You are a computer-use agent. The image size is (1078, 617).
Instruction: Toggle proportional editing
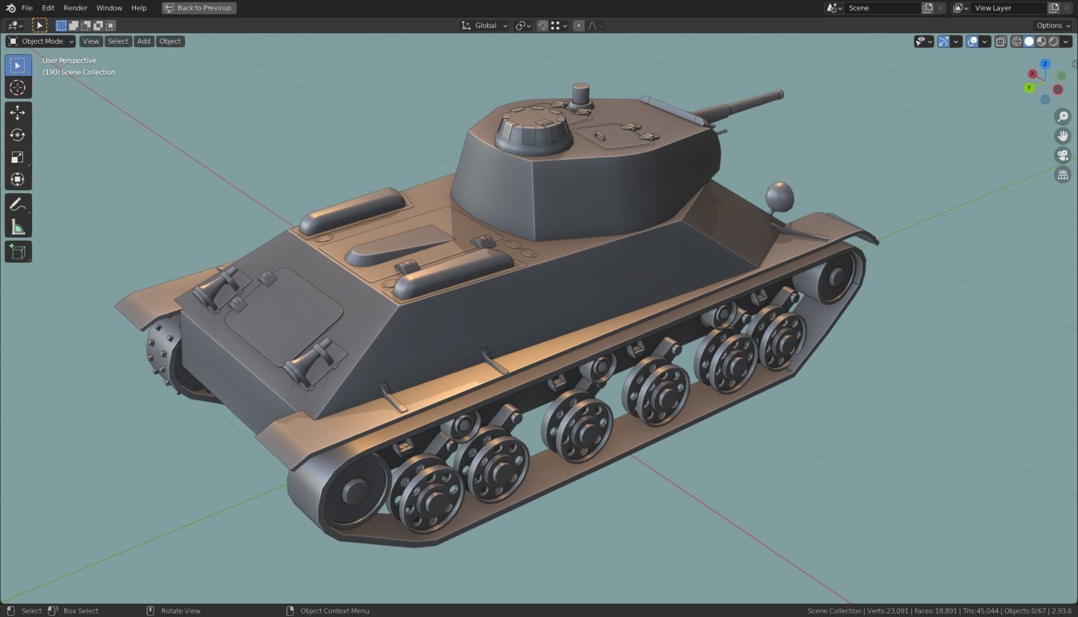[x=579, y=25]
